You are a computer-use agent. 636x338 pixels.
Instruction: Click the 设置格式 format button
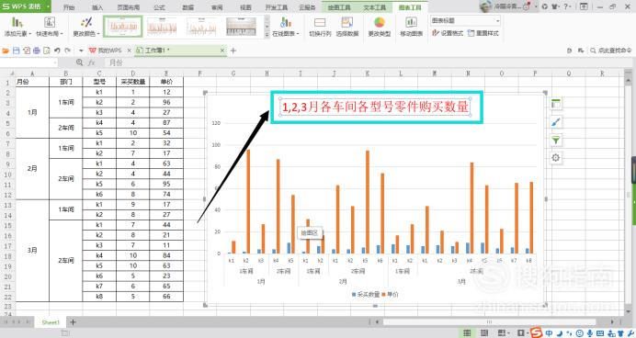click(448, 33)
